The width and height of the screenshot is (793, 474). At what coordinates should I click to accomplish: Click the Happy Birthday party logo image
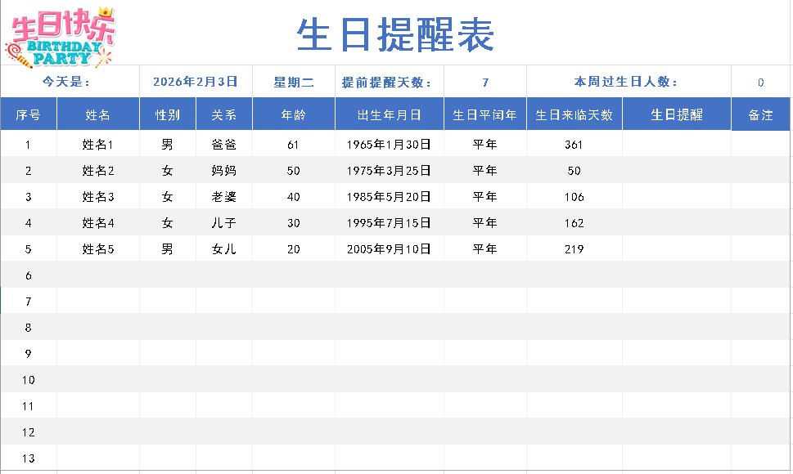62,36
